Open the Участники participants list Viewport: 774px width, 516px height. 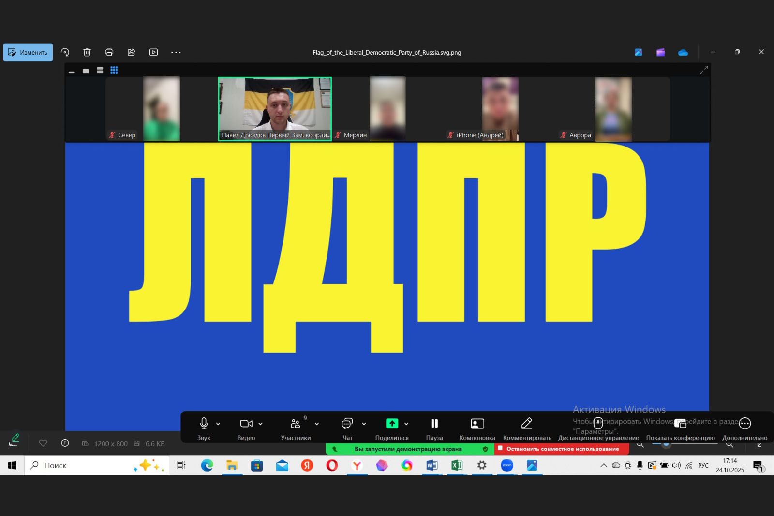(x=295, y=428)
